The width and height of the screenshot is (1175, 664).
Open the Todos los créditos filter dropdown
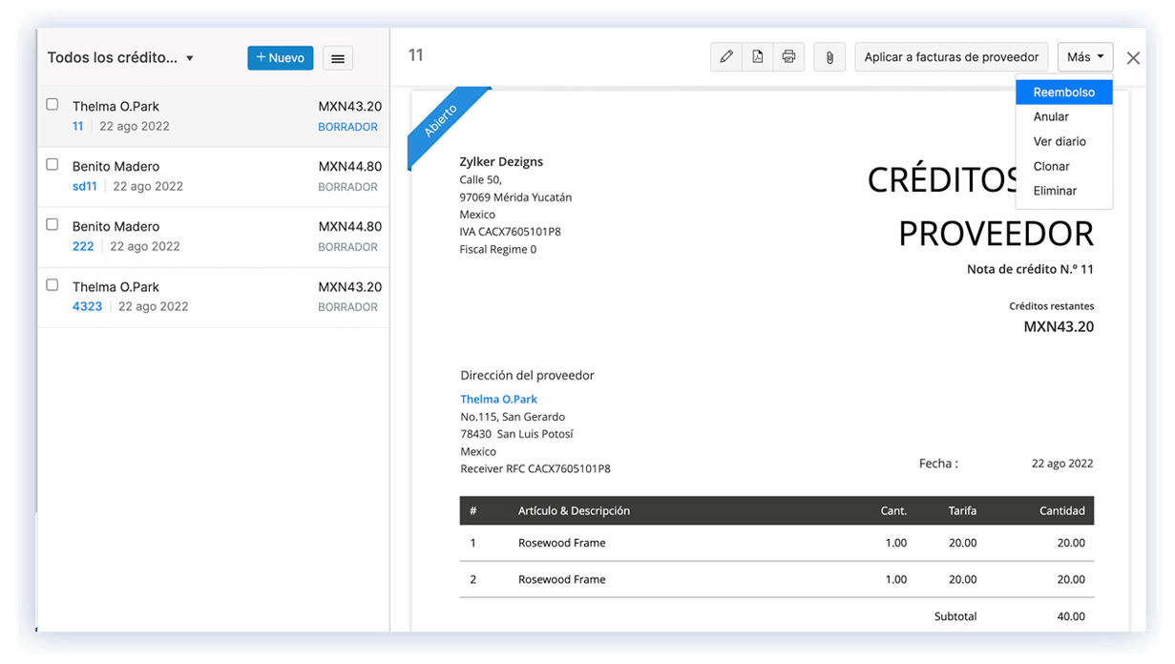click(x=121, y=57)
